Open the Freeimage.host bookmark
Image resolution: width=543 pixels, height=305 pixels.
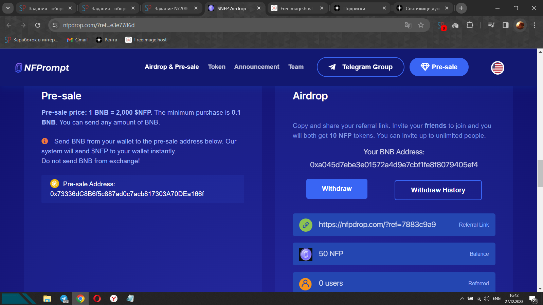[146, 40]
